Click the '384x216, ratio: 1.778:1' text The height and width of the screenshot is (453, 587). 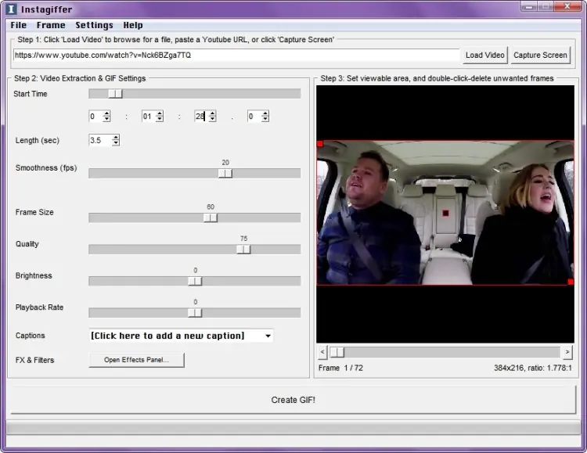tap(533, 368)
